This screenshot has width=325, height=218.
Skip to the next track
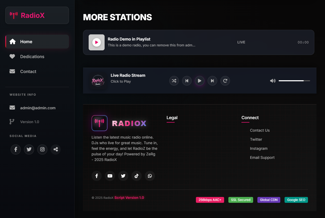(x=212, y=81)
